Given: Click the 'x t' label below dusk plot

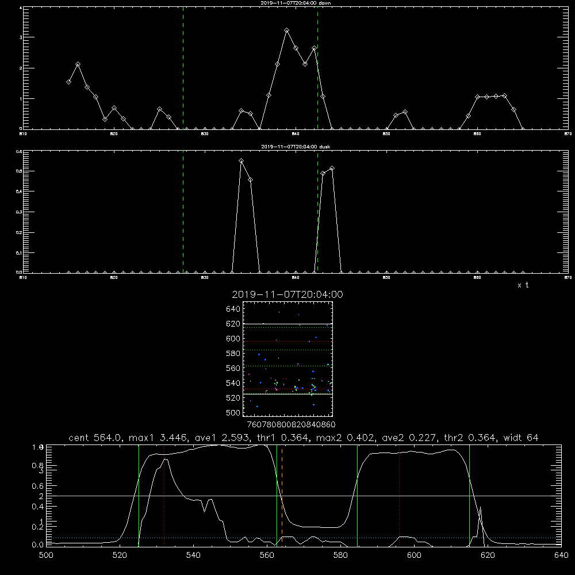Looking at the screenshot, I should pyautogui.click(x=523, y=285).
